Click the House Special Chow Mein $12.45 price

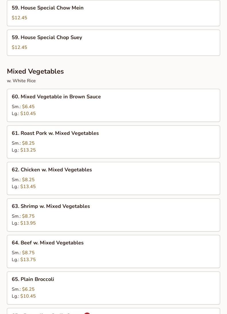coord(19,18)
